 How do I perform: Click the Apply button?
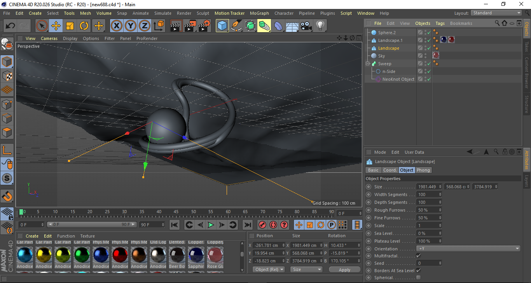coord(344,269)
